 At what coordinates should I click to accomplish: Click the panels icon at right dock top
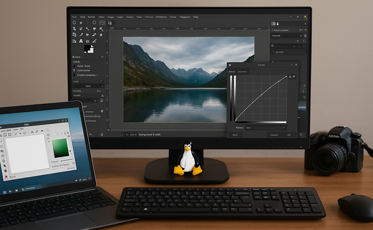click(x=273, y=23)
